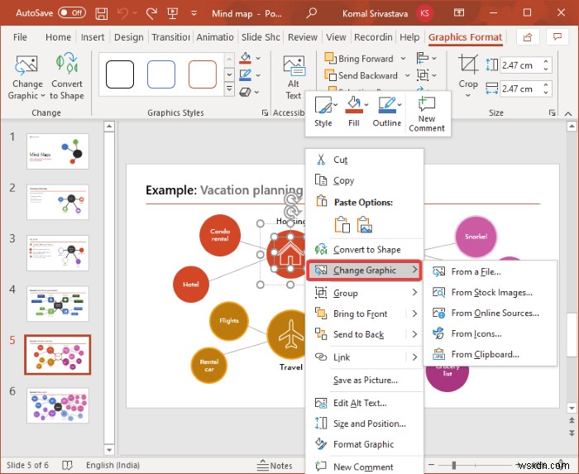This screenshot has height=474, width=579.
Task: Click the Share icon near ribbon tabs
Action: [x=528, y=37]
